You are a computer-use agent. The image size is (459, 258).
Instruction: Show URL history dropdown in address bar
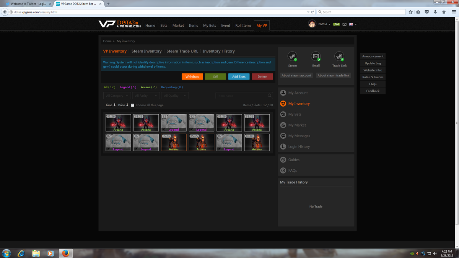(x=308, y=12)
